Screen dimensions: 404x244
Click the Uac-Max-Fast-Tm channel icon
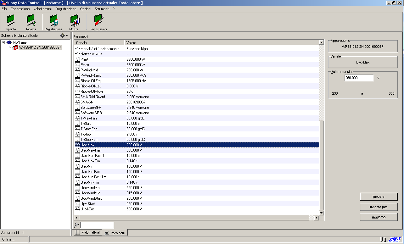(77, 156)
